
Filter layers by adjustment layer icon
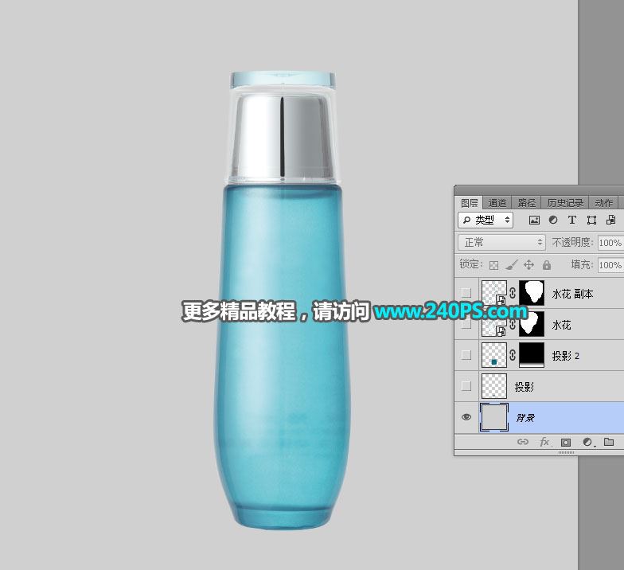click(553, 220)
